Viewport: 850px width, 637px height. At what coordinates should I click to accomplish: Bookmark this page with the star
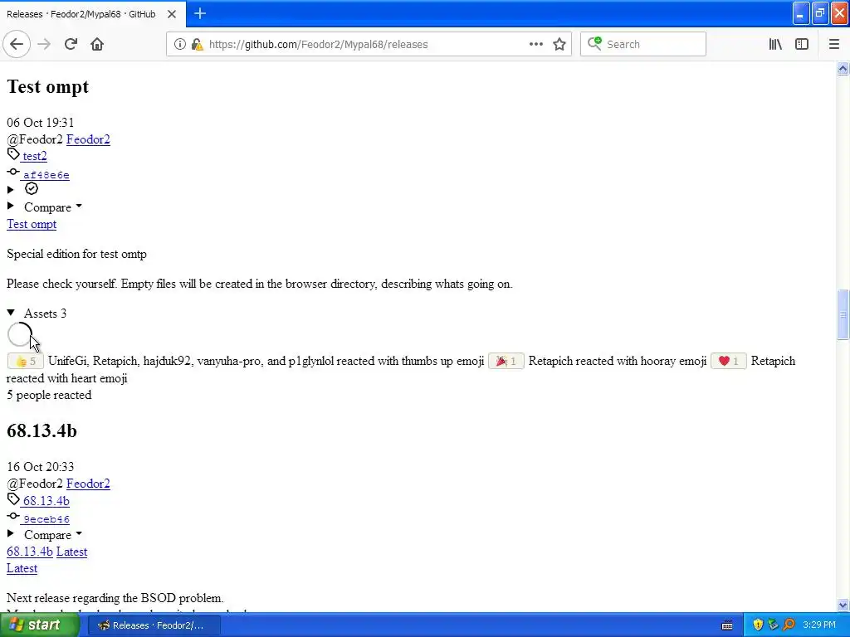tap(559, 45)
